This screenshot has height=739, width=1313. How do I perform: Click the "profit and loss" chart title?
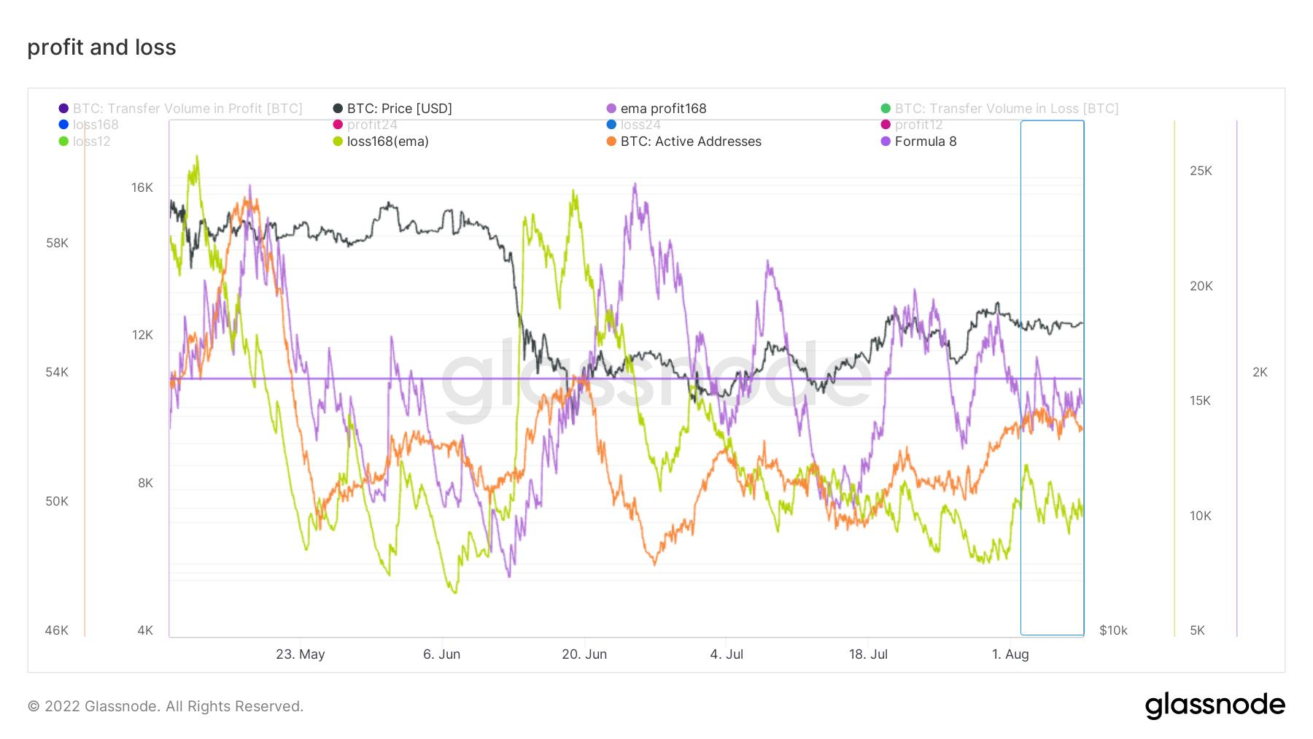click(x=102, y=47)
